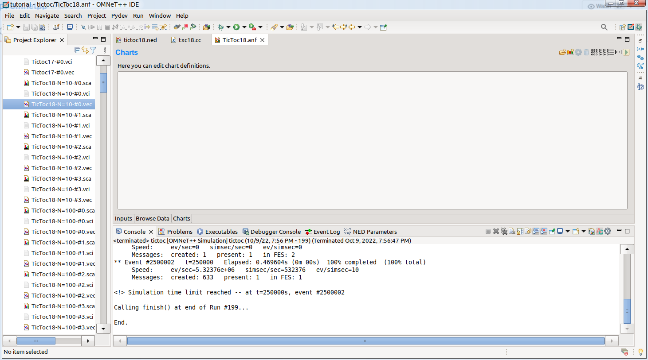Click the Clear Console icon

512,231
